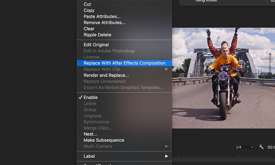Image resolution: width=275 pixels, height=165 pixels.
Task: Select Cut from the context menu
Action: (x=87, y=4)
